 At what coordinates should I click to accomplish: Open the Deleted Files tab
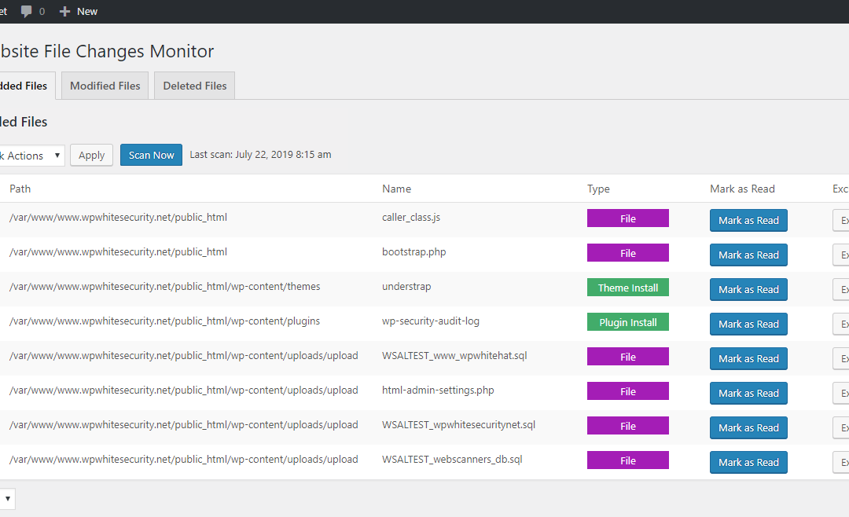(193, 85)
